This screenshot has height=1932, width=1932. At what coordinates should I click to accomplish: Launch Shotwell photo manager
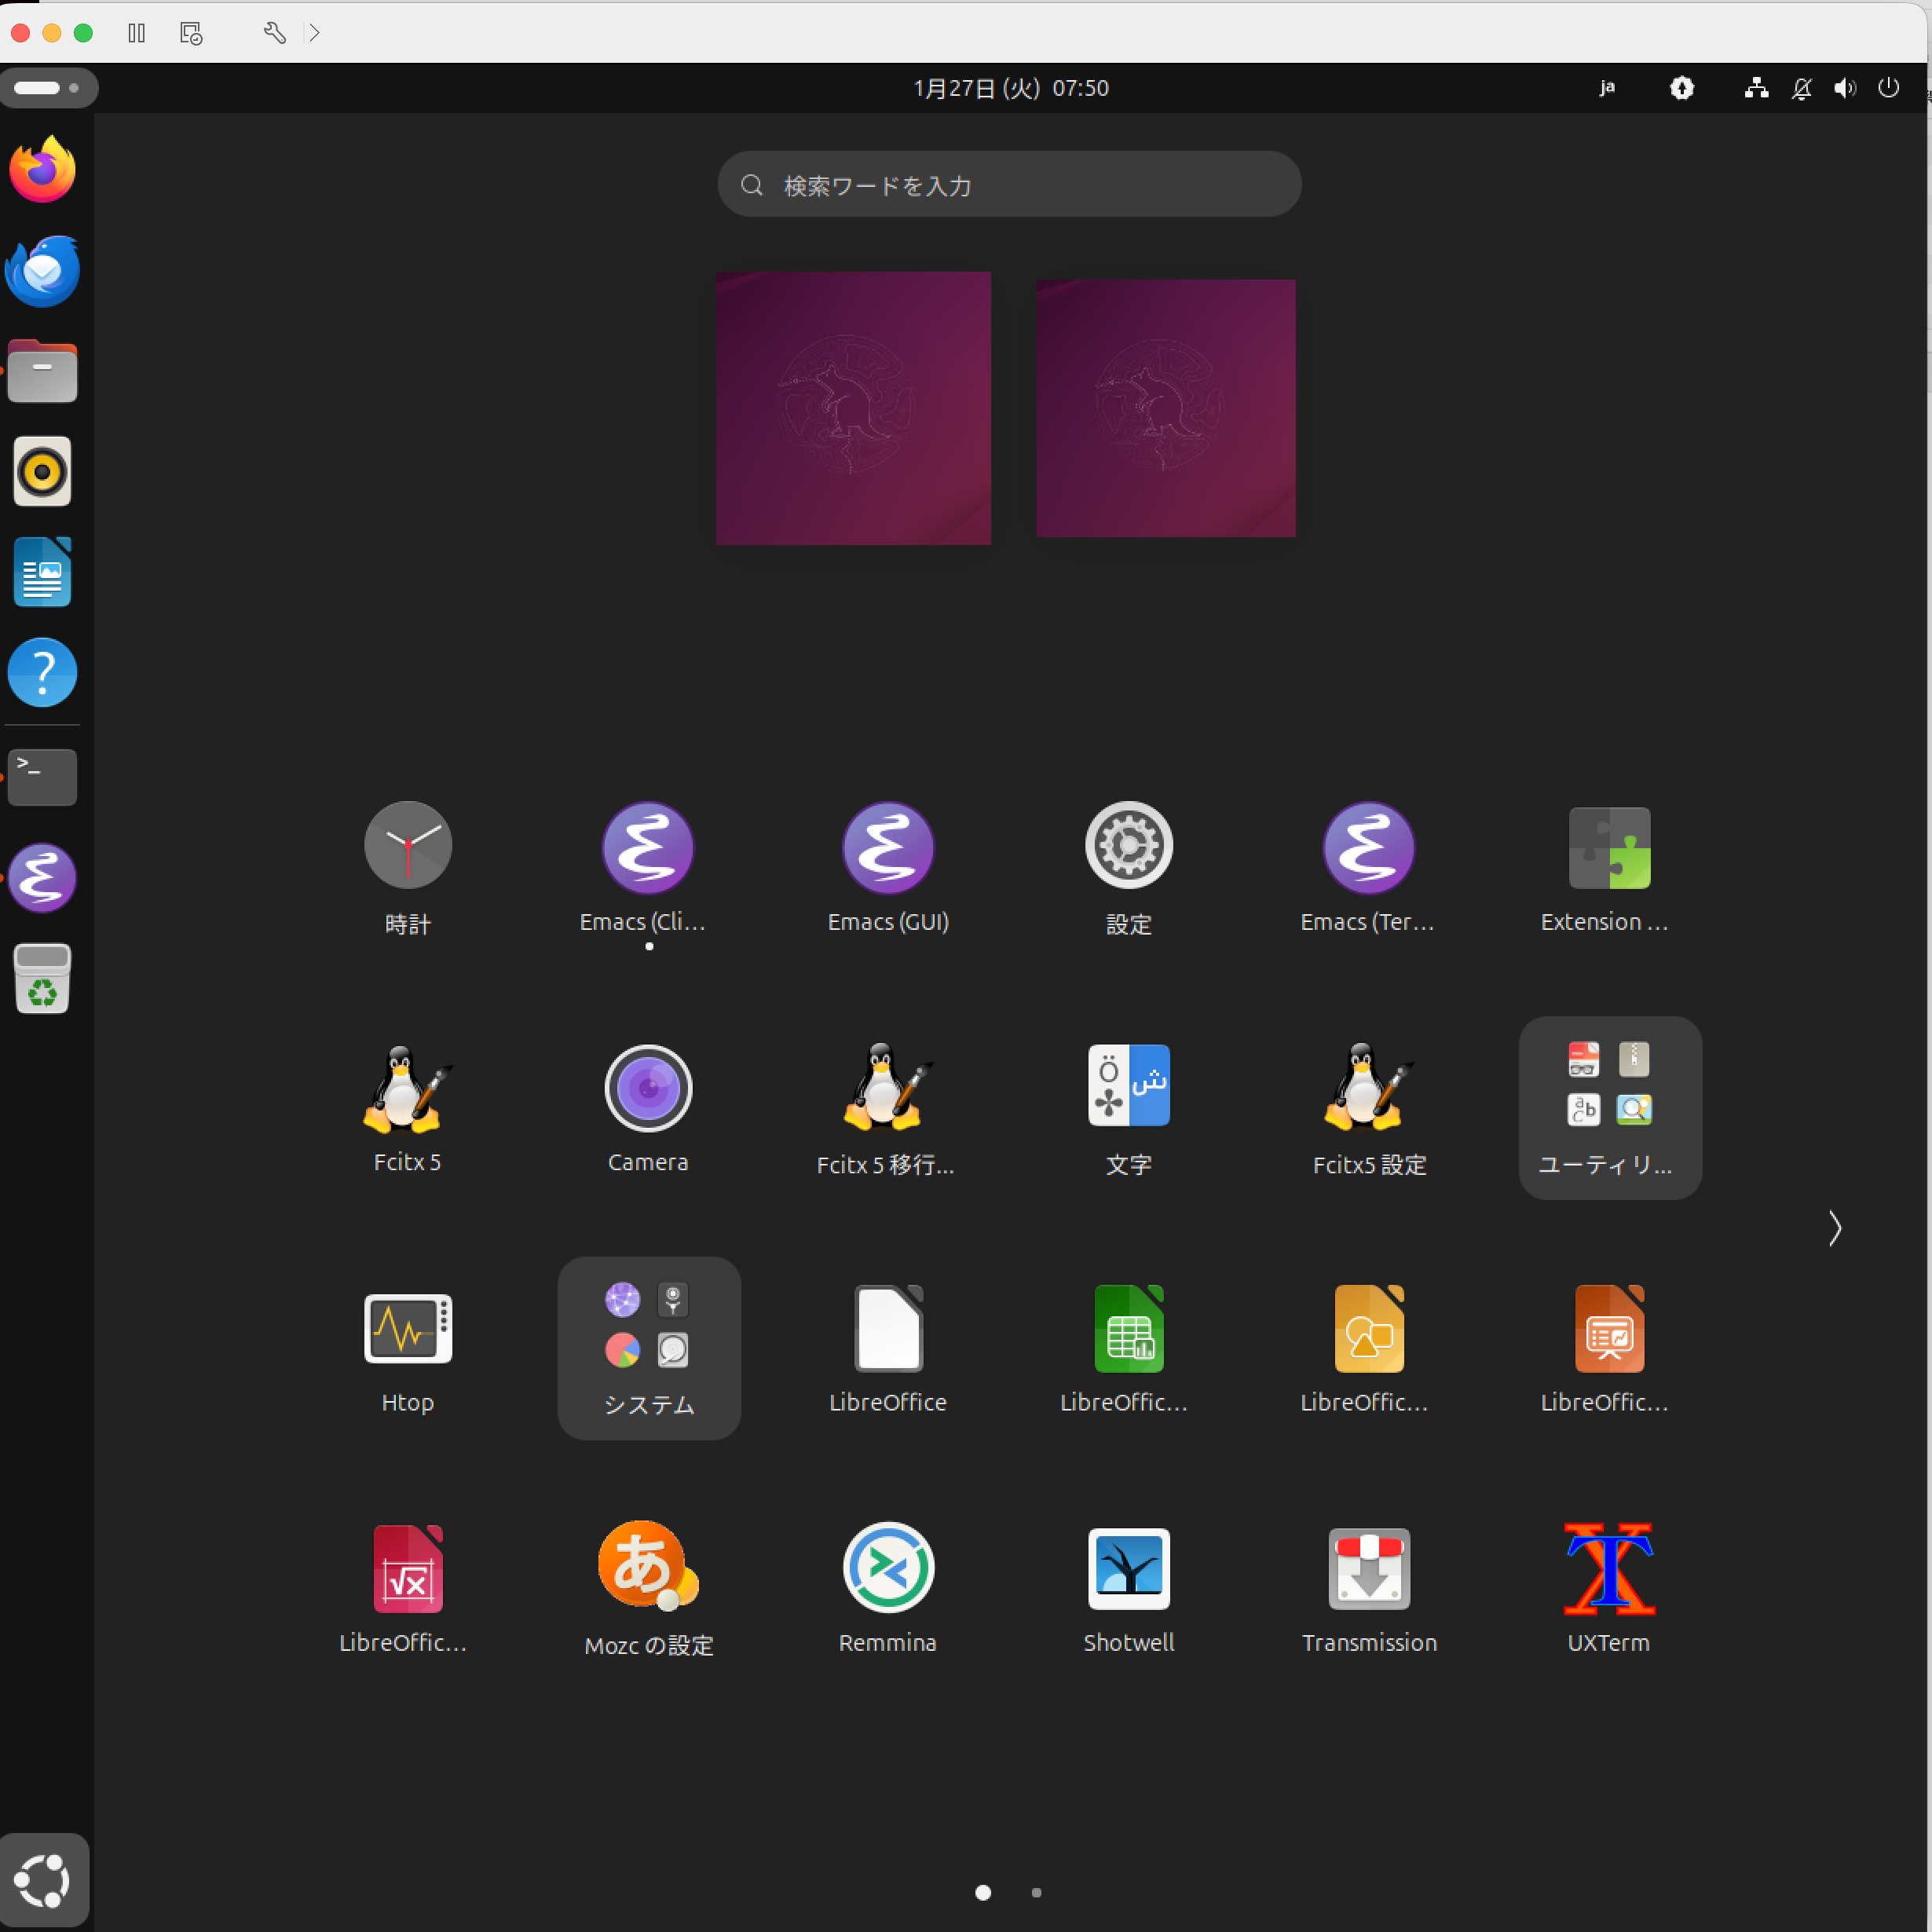pos(1128,1568)
